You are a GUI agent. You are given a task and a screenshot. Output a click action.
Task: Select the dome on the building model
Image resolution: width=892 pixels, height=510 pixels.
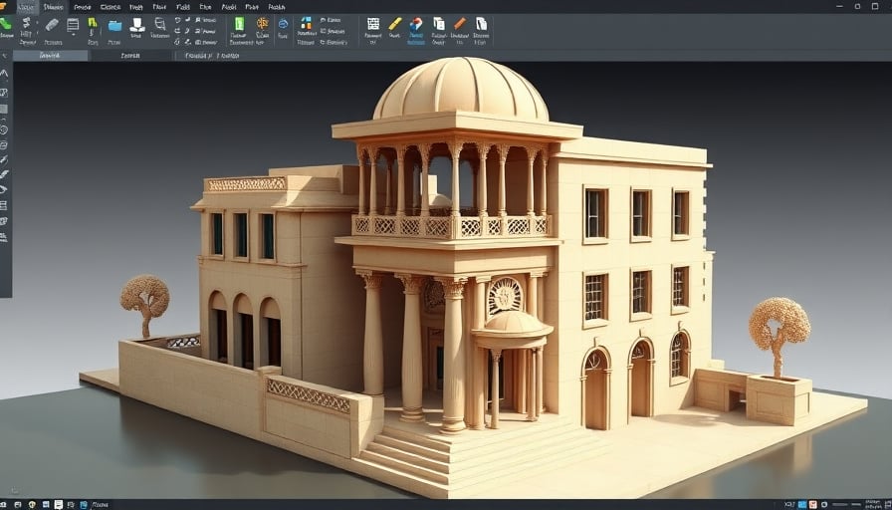(x=460, y=90)
